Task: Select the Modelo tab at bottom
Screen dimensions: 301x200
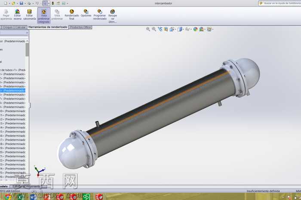Action: click(4, 186)
